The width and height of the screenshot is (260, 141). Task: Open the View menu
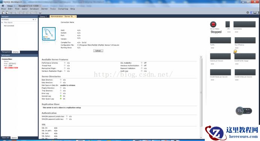click(17, 9)
